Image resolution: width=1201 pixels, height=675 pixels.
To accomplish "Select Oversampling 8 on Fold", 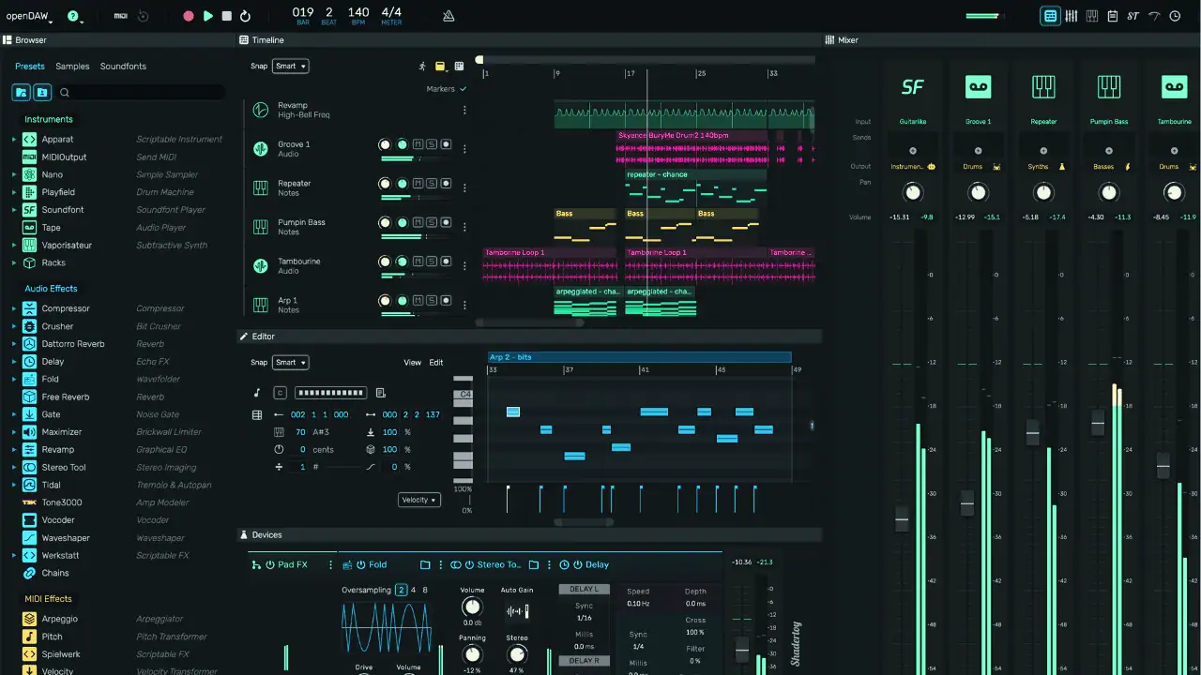I will tap(425, 590).
